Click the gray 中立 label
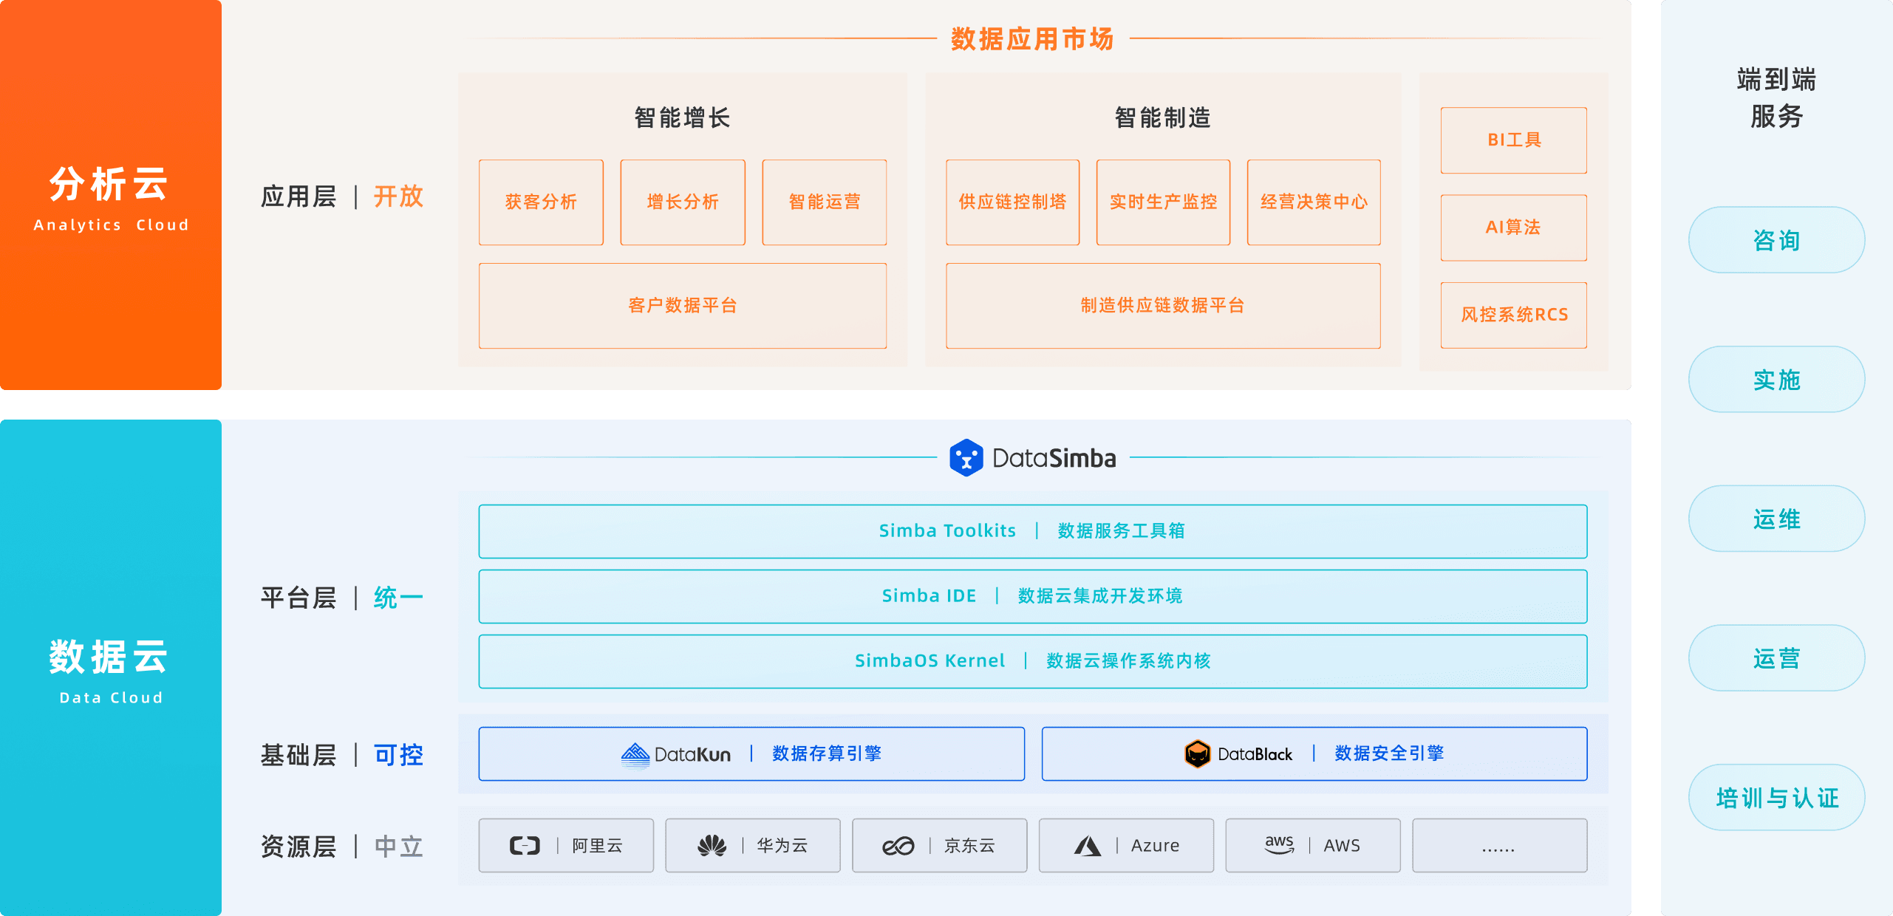Viewport: 1893px width, 916px height. point(398,847)
